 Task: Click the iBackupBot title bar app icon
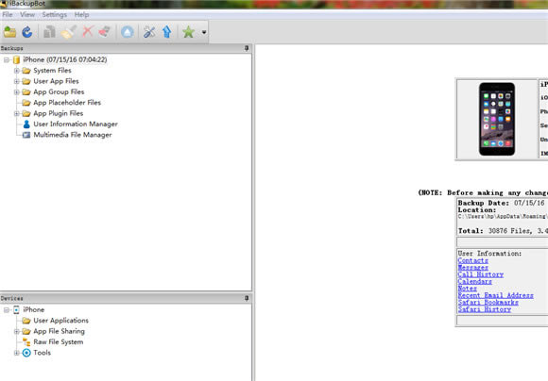(4, 4)
